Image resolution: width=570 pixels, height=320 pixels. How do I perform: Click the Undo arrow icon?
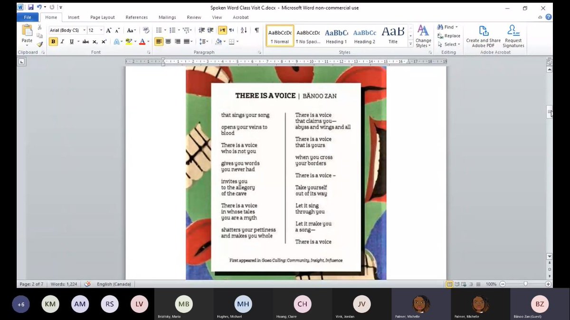(x=39, y=7)
